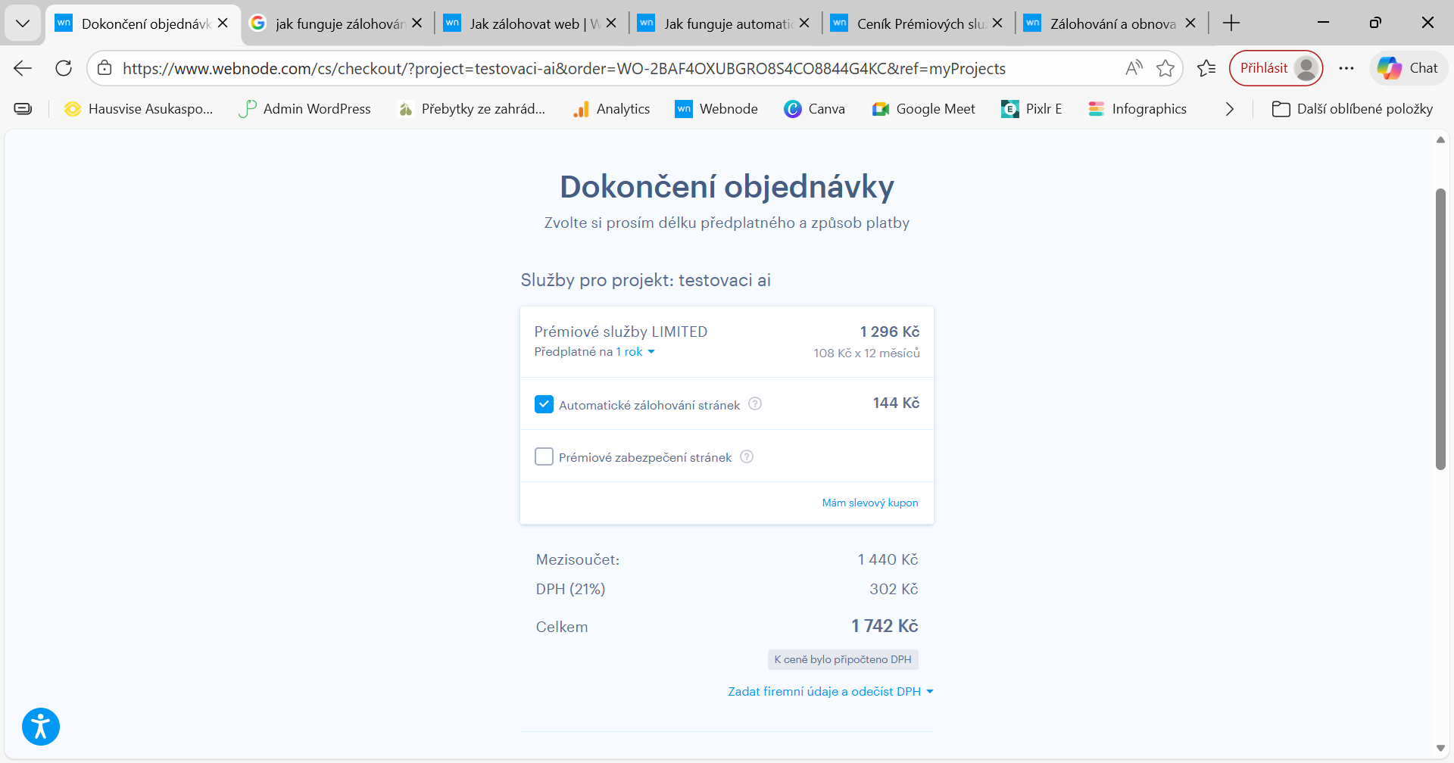Add the page to favorites with the star

click(1165, 68)
